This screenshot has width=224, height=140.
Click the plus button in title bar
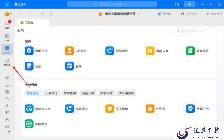pos(189,4)
